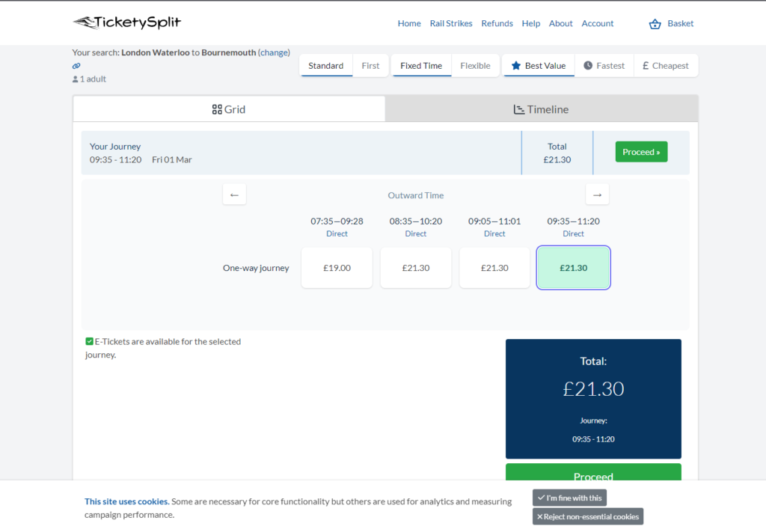Select the £19.00 fare for 07:35 train
Screen dimensions: 766x532
337,268
